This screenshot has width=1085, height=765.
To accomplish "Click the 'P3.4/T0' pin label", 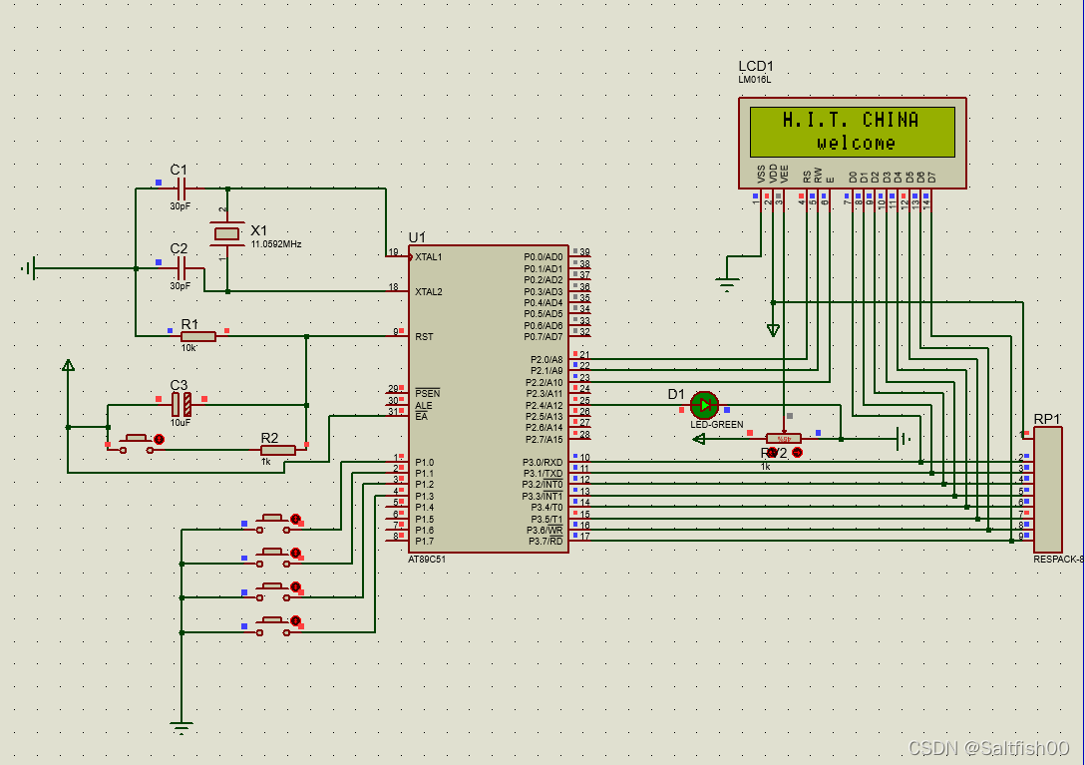I will 545,508.
